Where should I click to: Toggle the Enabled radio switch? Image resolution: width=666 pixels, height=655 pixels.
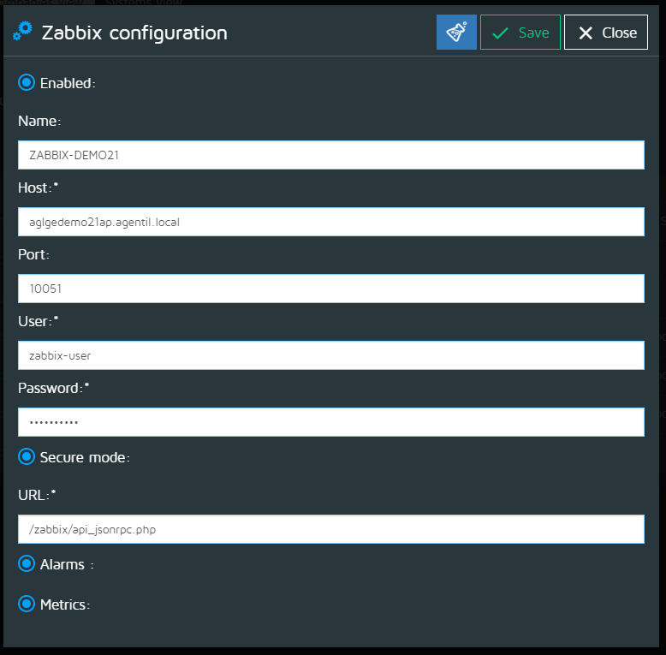coord(27,82)
